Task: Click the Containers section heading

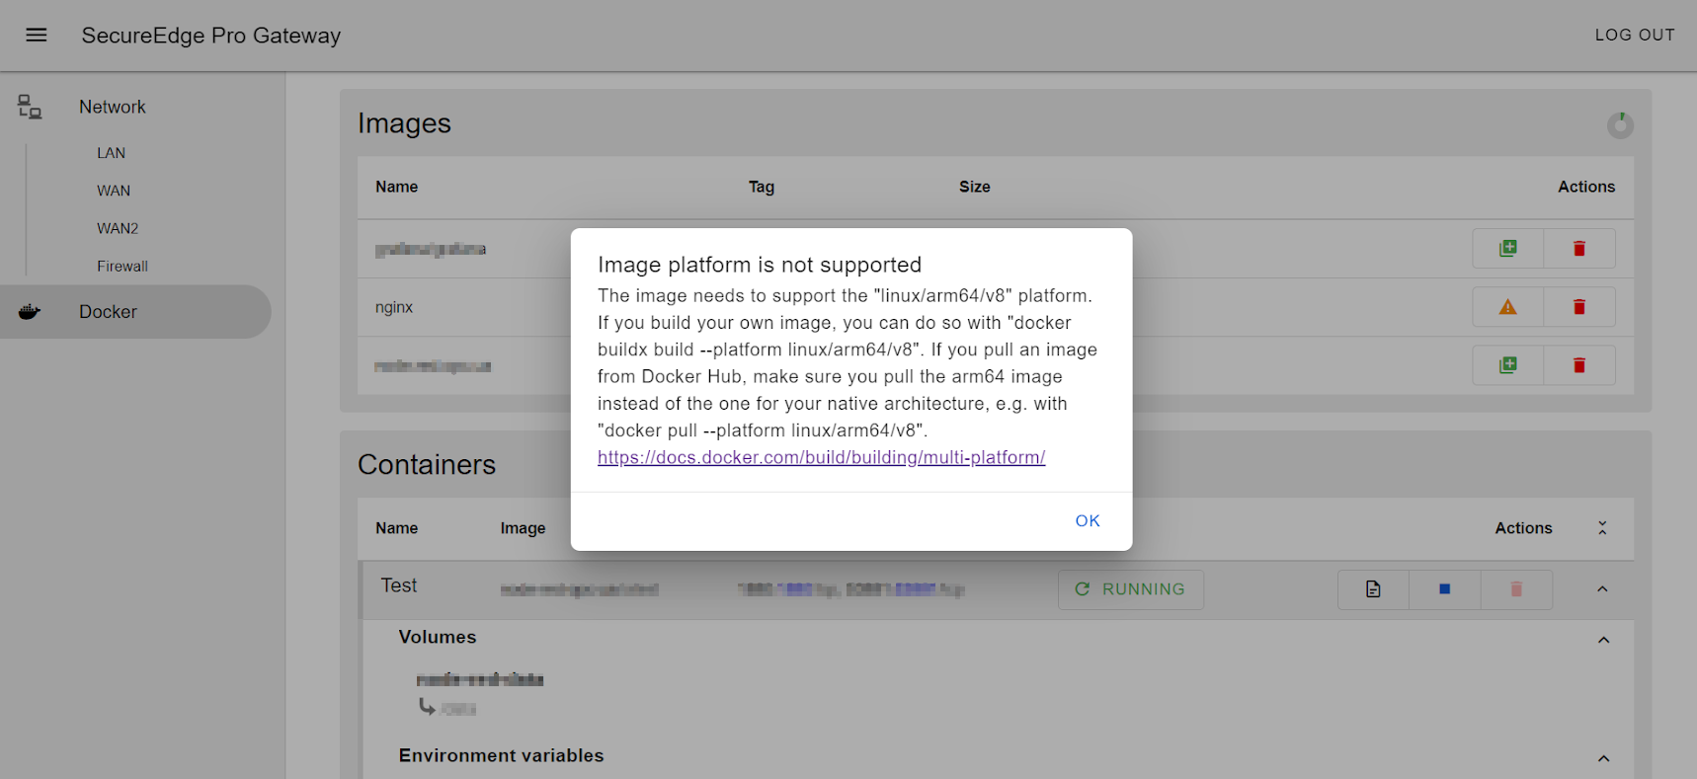Action: pyautogui.click(x=427, y=465)
